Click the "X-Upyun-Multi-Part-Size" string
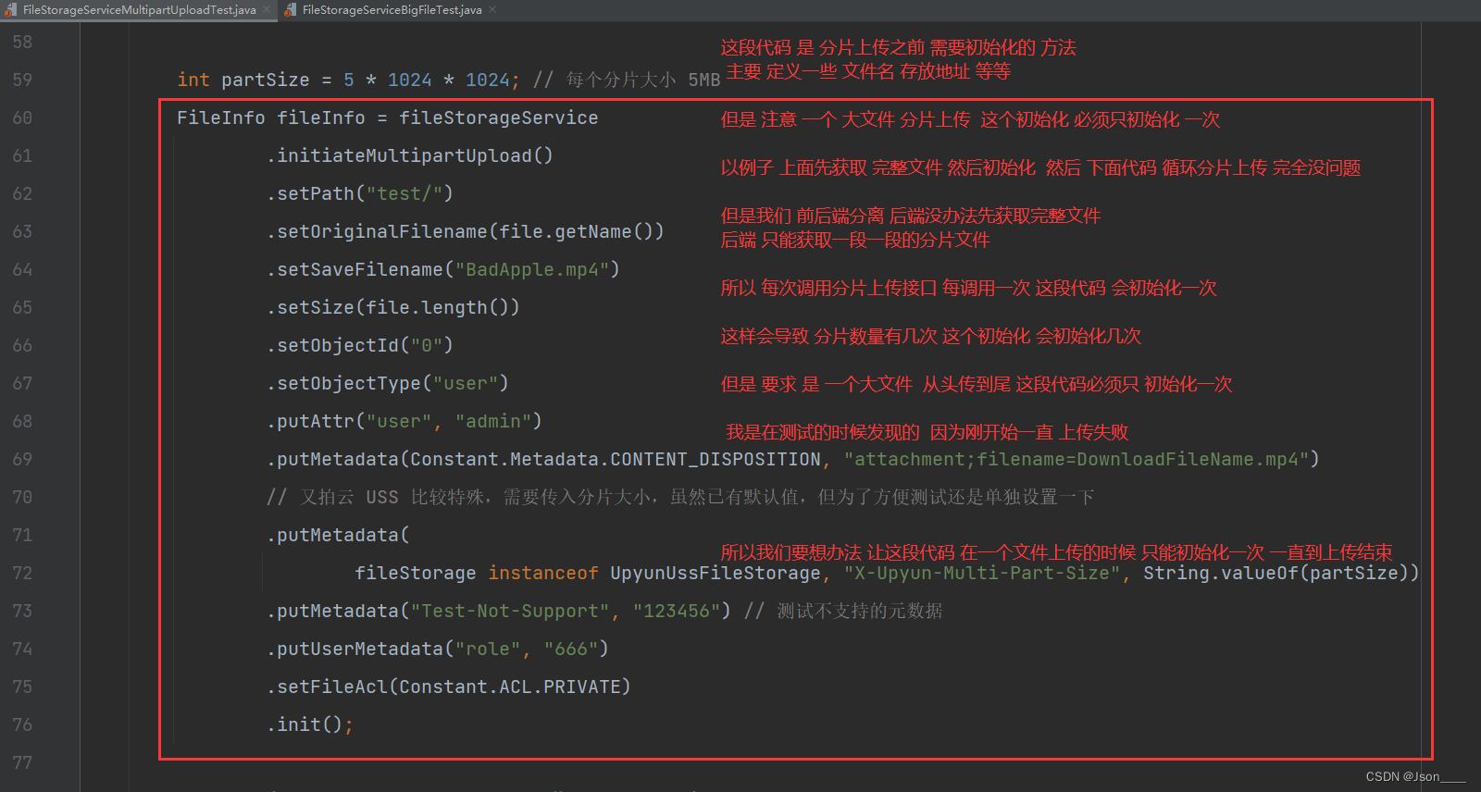The height and width of the screenshot is (792, 1481). (x=981, y=573)
